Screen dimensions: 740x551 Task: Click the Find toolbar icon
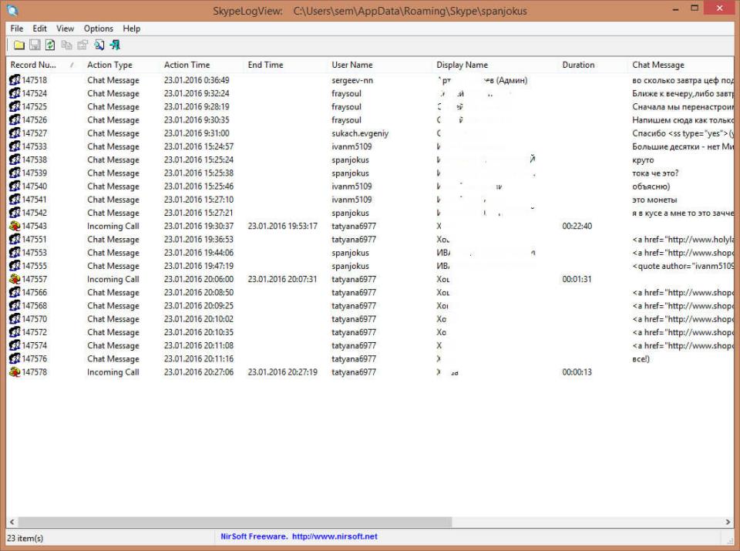pyautogui.click(x=99, y=45)
